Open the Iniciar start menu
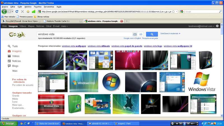The width and height of the screenshot is (224, 126). pyautogui.click(x=9, y=123)
